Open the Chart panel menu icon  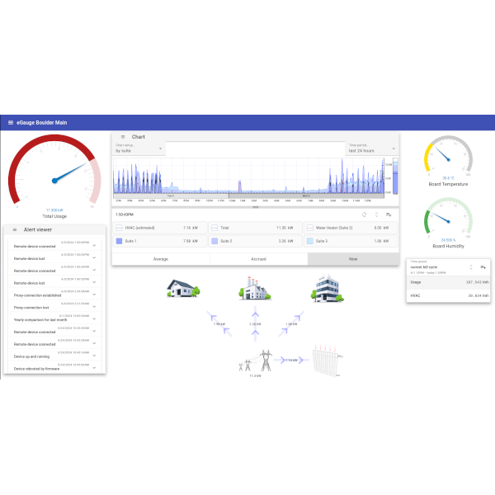[x=123, y=137]
